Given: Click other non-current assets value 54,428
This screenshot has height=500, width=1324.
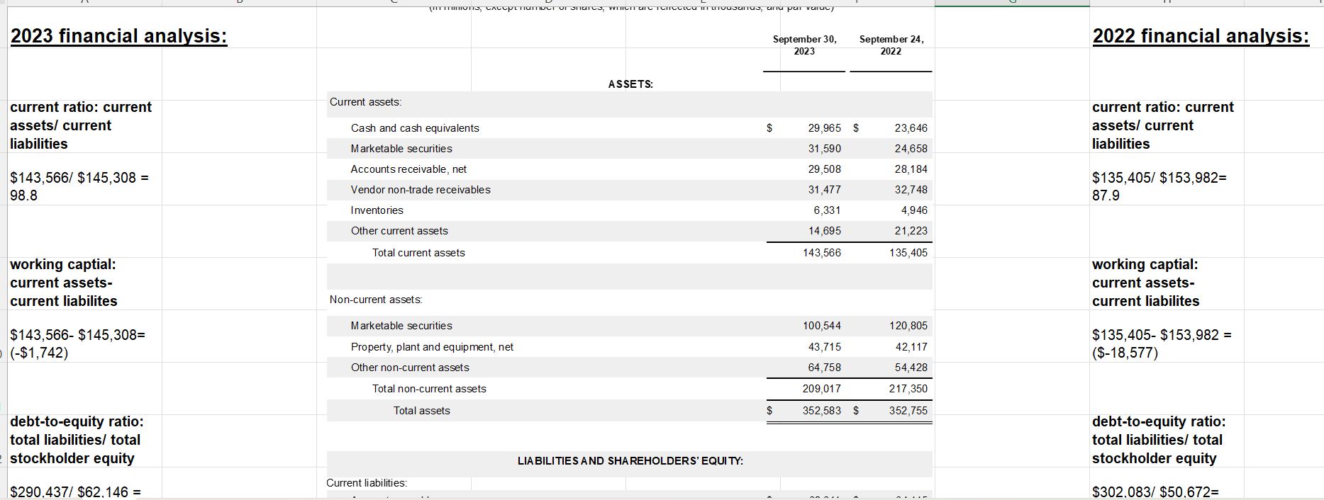Looking at the screenshot, I should coord(911,368).
